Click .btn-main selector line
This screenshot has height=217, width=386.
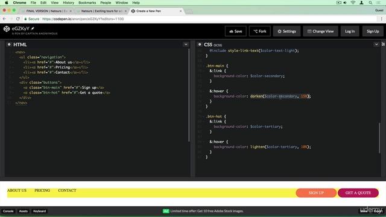(217, 66)
